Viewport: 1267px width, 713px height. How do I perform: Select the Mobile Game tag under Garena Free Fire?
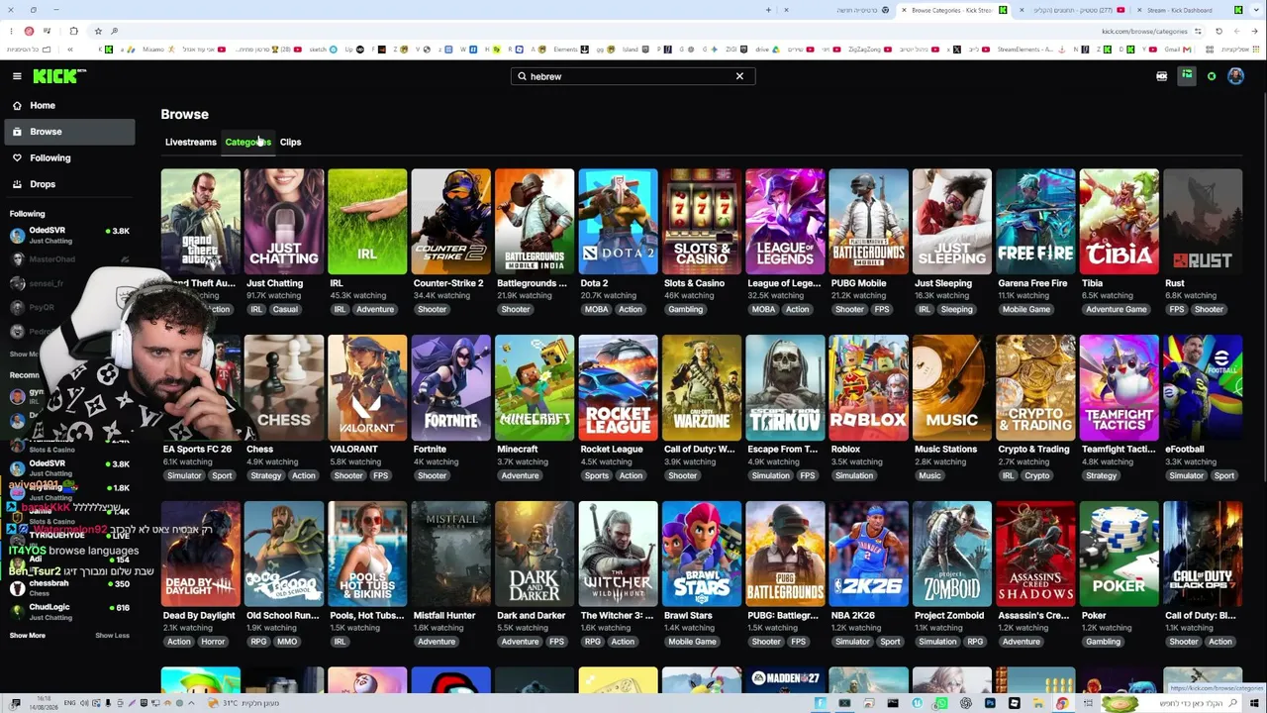[1026, 309]
